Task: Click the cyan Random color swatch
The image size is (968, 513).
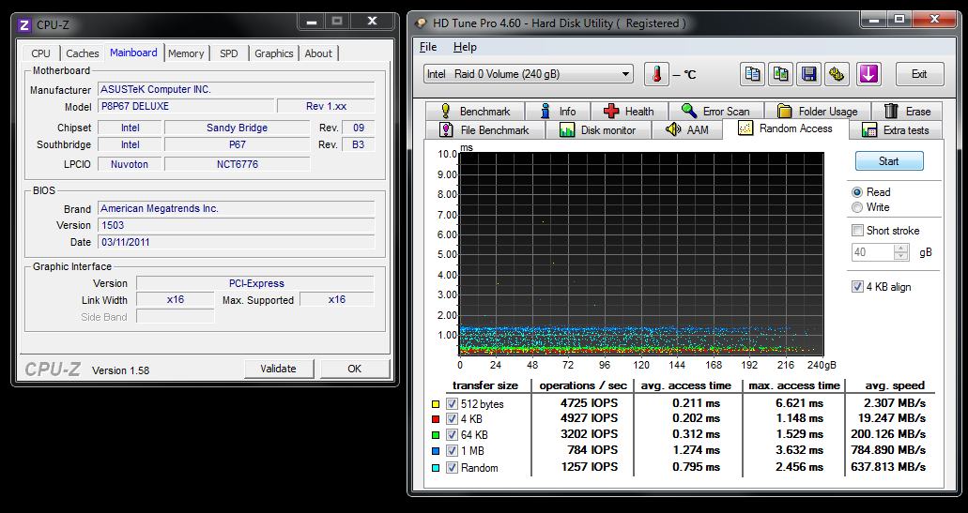Action: 436,468
